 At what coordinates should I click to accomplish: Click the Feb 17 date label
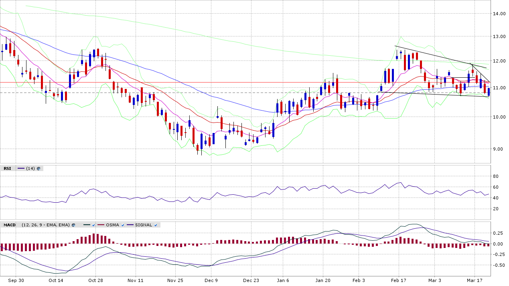pos(399,280)
